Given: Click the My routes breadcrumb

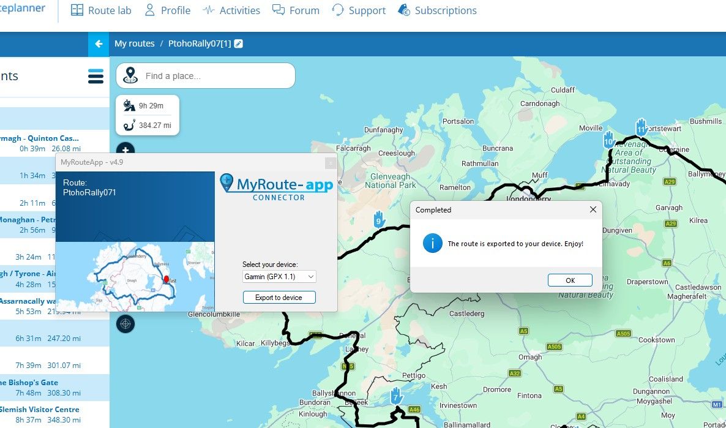Looking at the screenshot, I should pyautogui.click(x=134, y=43).
